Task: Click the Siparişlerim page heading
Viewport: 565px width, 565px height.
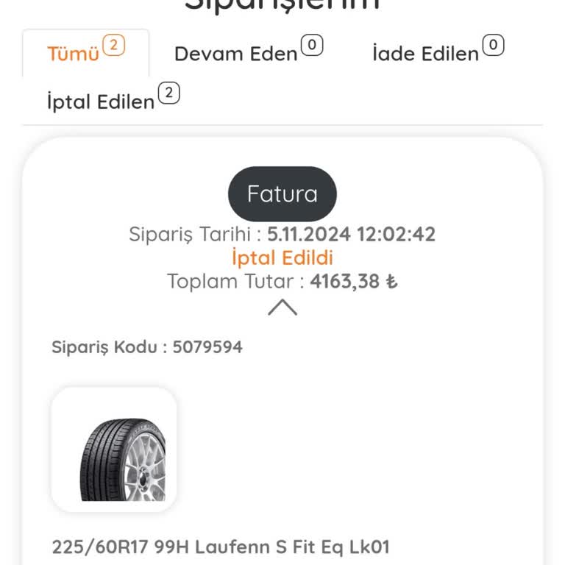Action: coord(282,6)
